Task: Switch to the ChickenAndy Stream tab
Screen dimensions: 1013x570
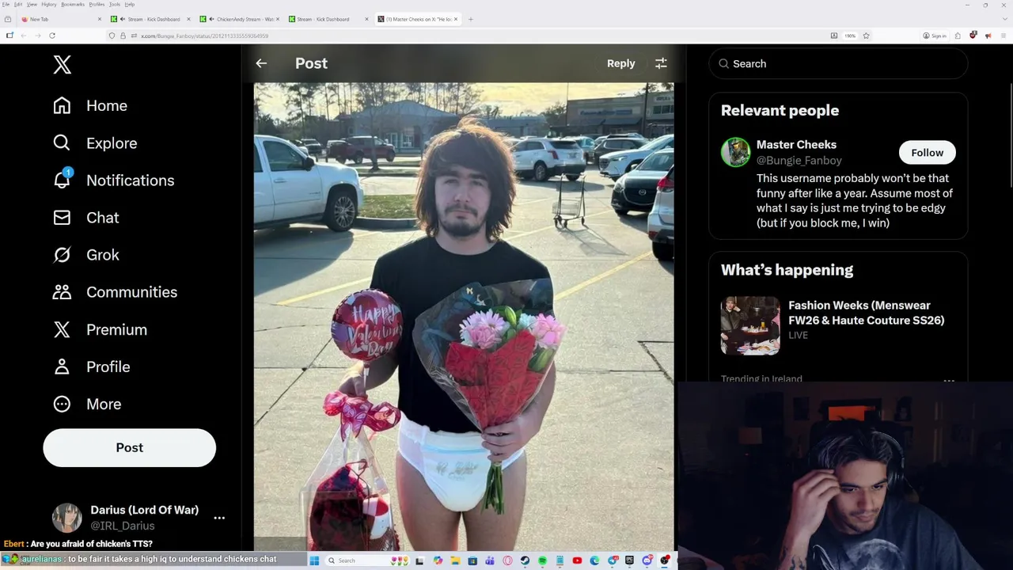Action: coord(239,19)
